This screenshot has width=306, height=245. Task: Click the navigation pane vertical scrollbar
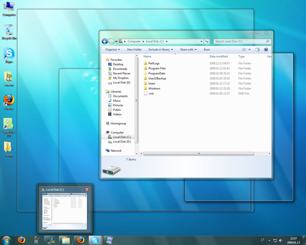pos(137,101)
